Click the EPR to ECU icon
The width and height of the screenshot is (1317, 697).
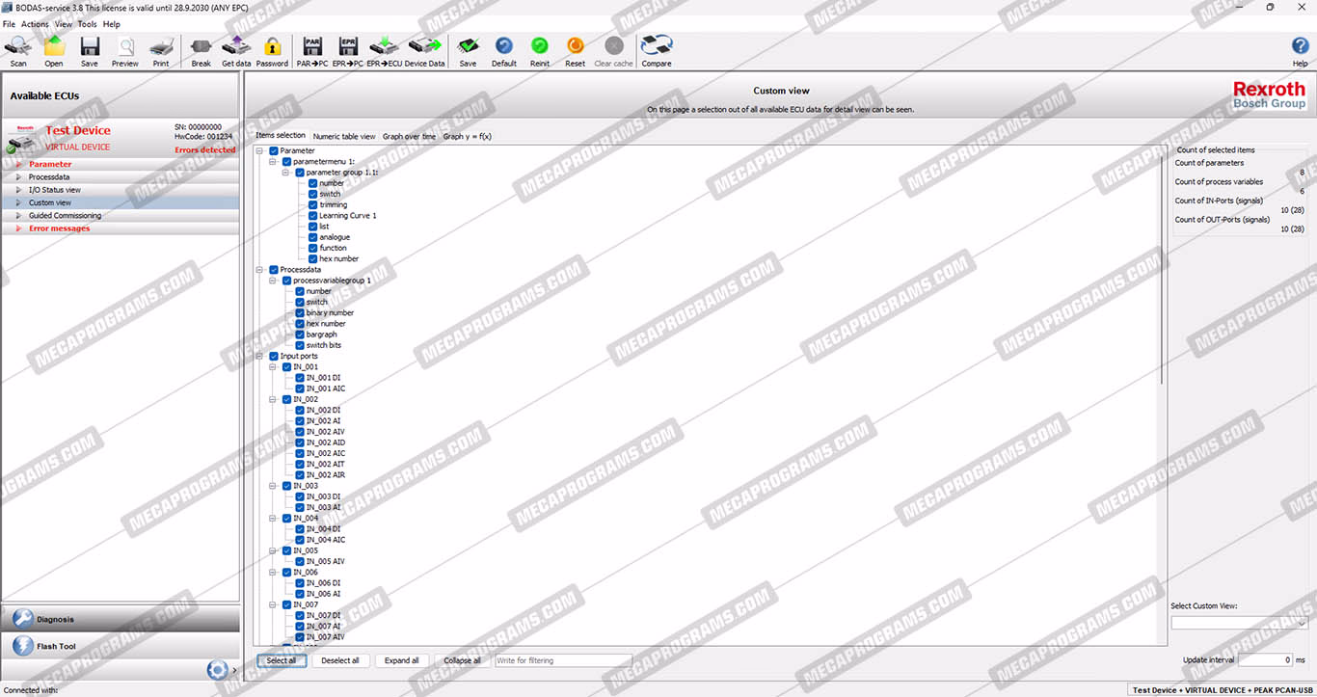[x=385, y=50]
